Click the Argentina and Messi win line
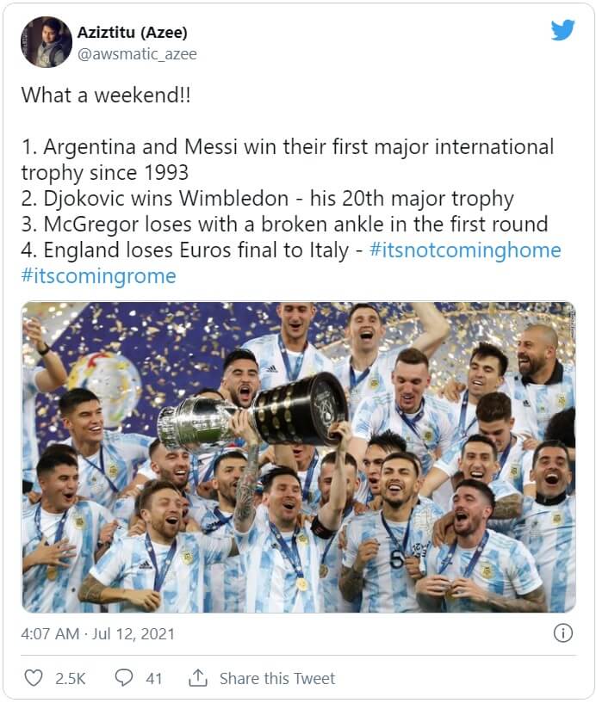 pos(288,147)
